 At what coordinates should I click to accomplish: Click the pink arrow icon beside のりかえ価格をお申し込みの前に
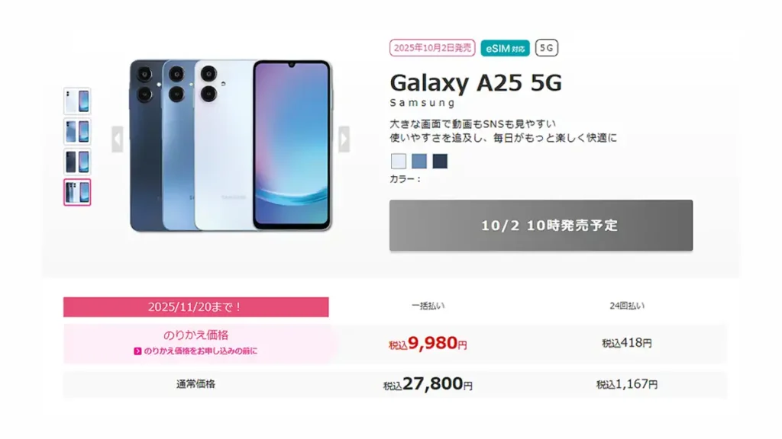coord(137,351)
